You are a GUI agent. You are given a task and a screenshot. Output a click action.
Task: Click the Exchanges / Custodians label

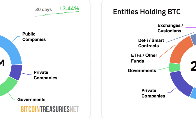coord(170,28)
